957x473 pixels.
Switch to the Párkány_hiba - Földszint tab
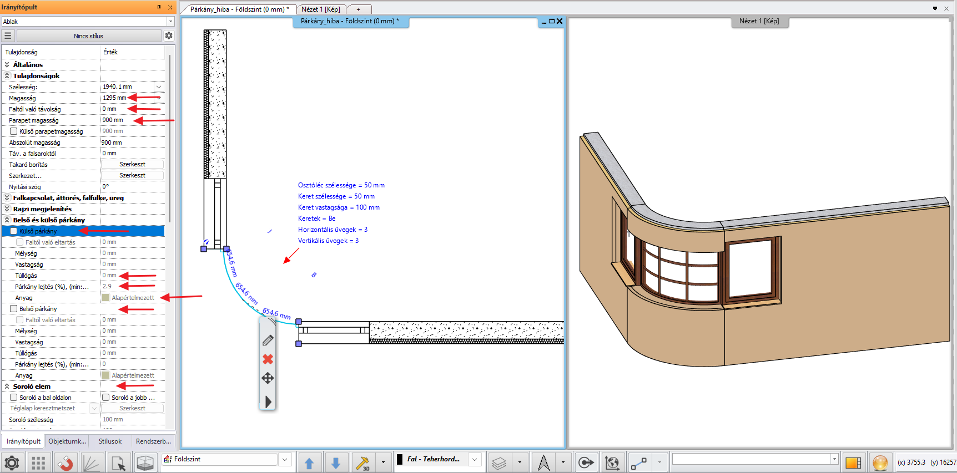[239, 9]
